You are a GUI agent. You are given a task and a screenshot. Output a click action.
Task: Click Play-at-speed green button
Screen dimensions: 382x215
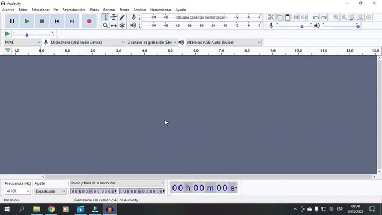pos(7,34)
